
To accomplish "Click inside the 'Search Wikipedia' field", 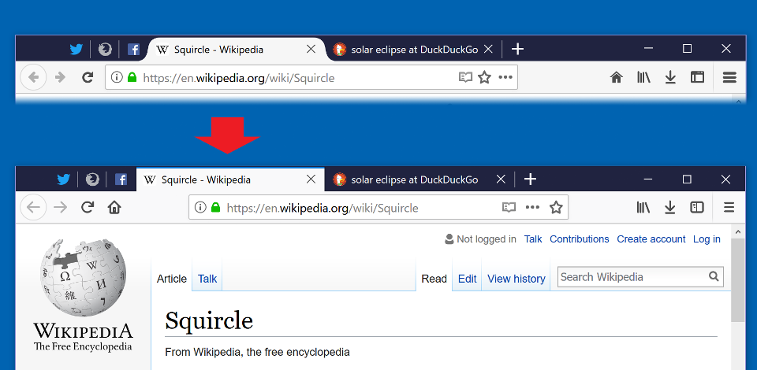I will [x=631, y=277].
